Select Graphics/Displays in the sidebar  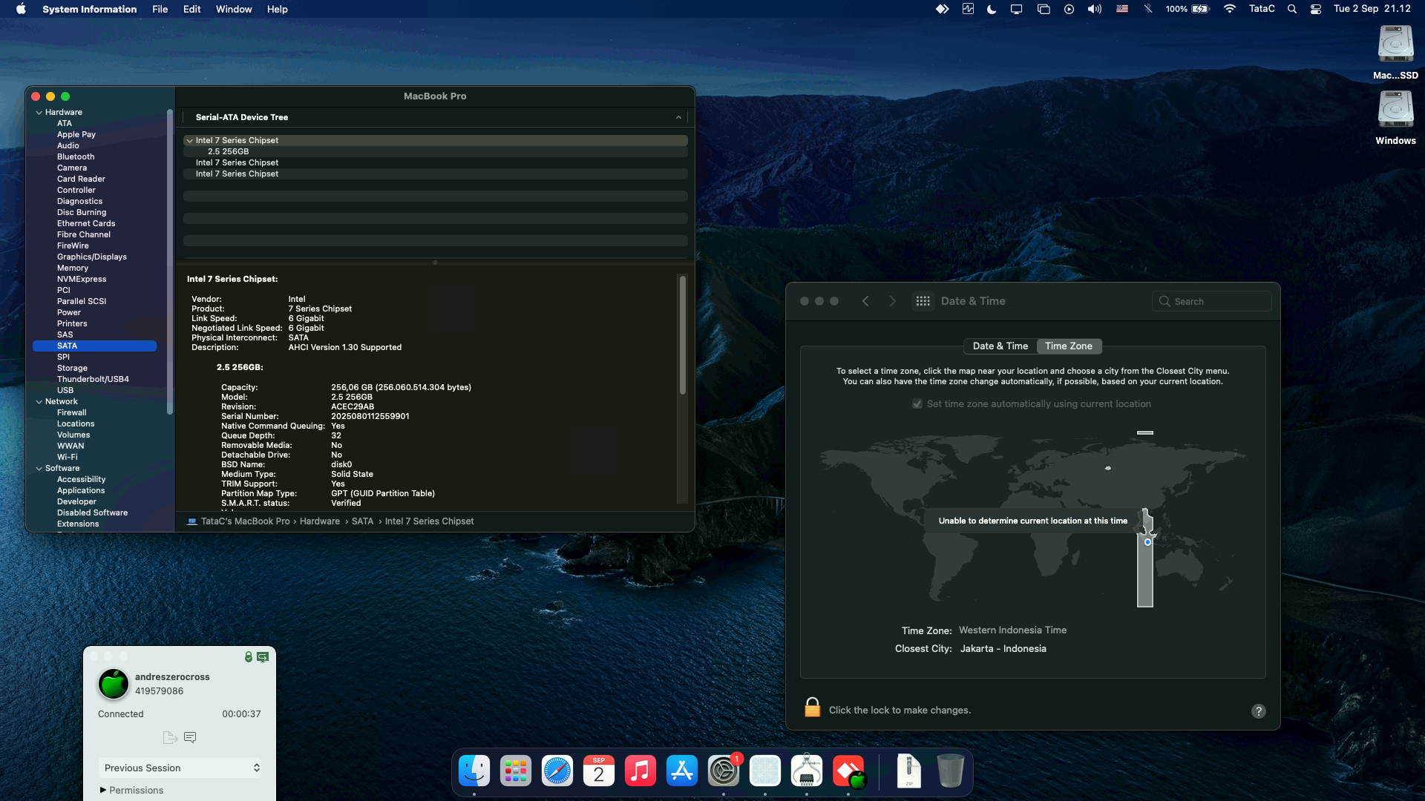pyautogui.click(x=91, y=257)
